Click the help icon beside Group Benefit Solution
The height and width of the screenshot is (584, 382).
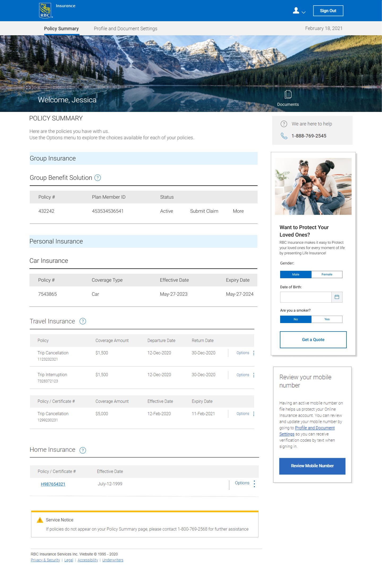98,178
